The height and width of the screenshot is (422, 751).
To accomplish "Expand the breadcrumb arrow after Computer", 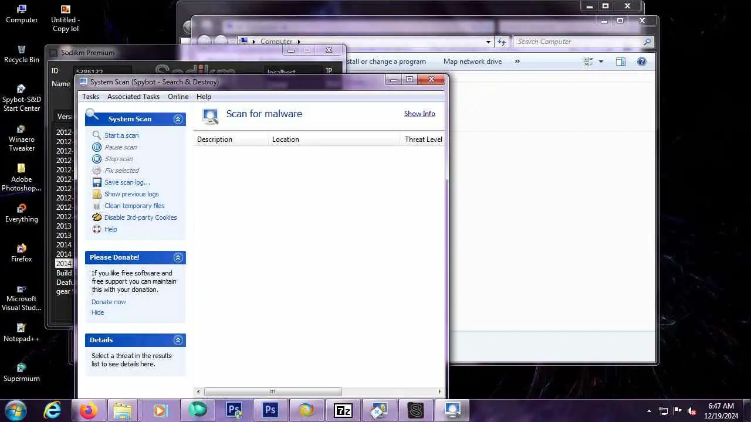I will coord(299,42).
